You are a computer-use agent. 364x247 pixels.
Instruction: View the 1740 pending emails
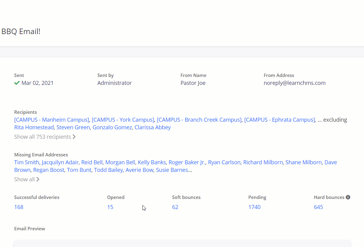(254, 207)
